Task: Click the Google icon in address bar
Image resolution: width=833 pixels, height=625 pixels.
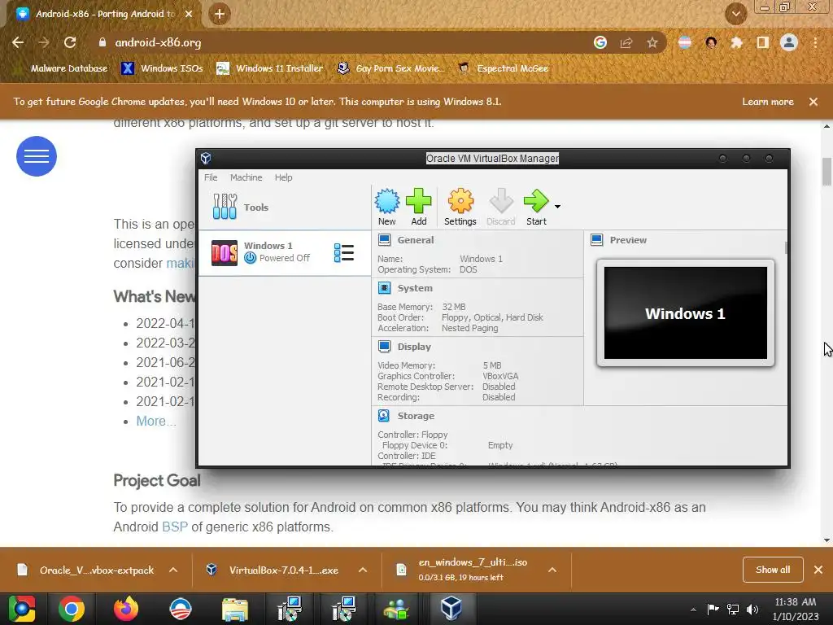Action: tap(600, 42)
